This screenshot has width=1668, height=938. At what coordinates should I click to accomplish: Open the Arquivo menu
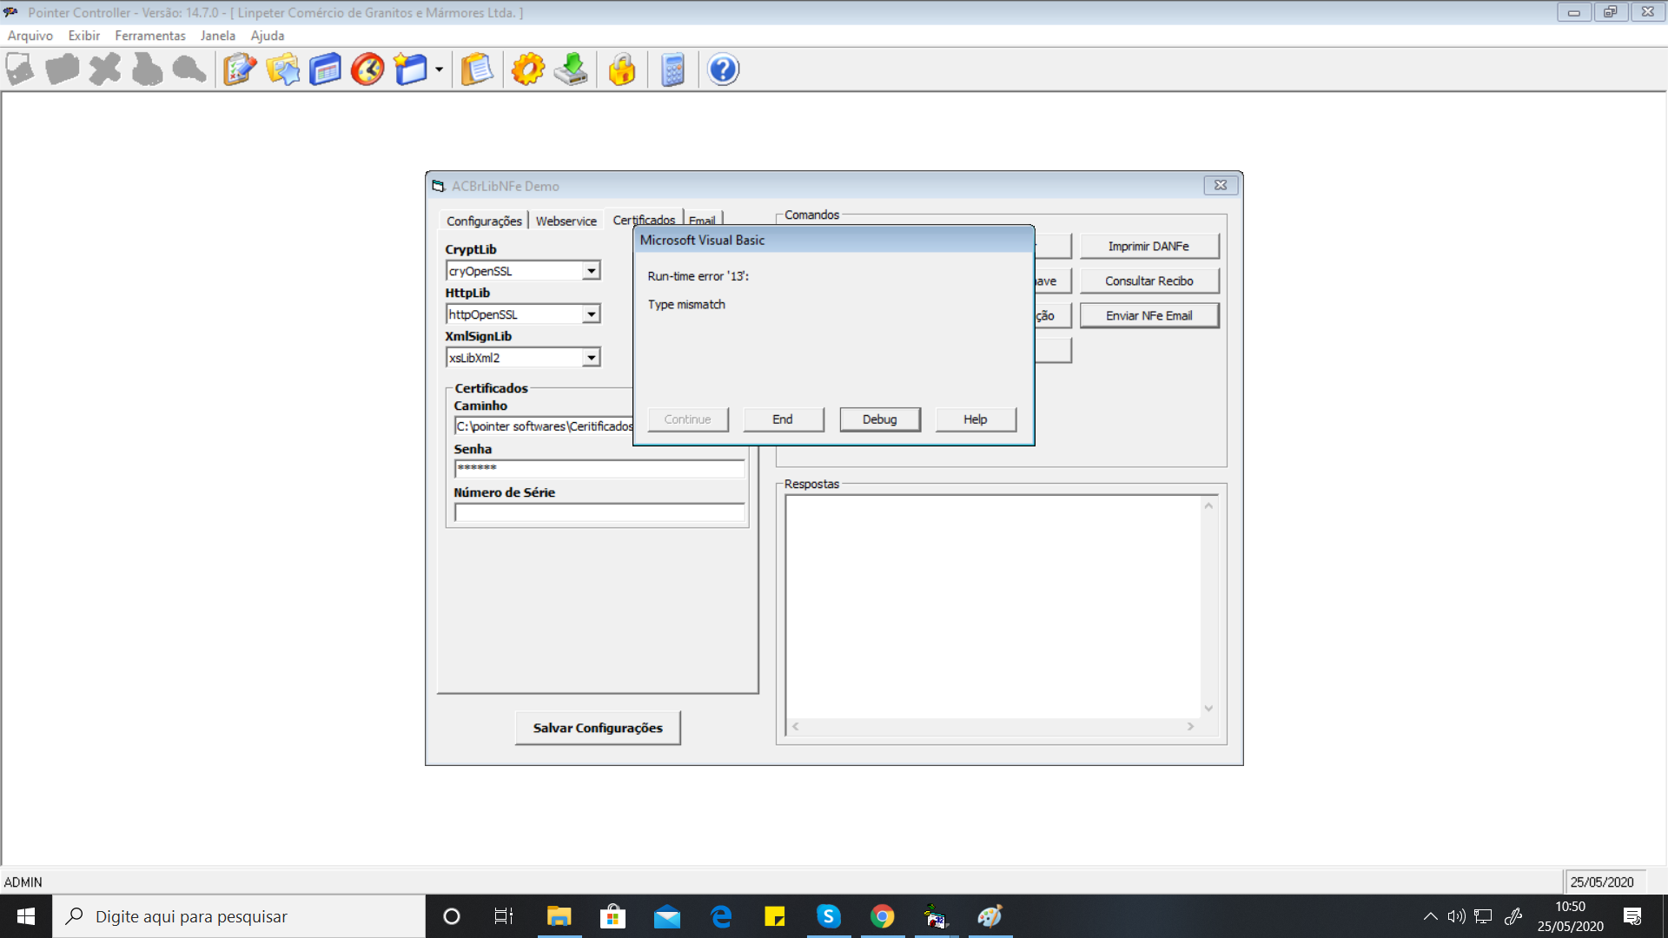click(30, 36)
